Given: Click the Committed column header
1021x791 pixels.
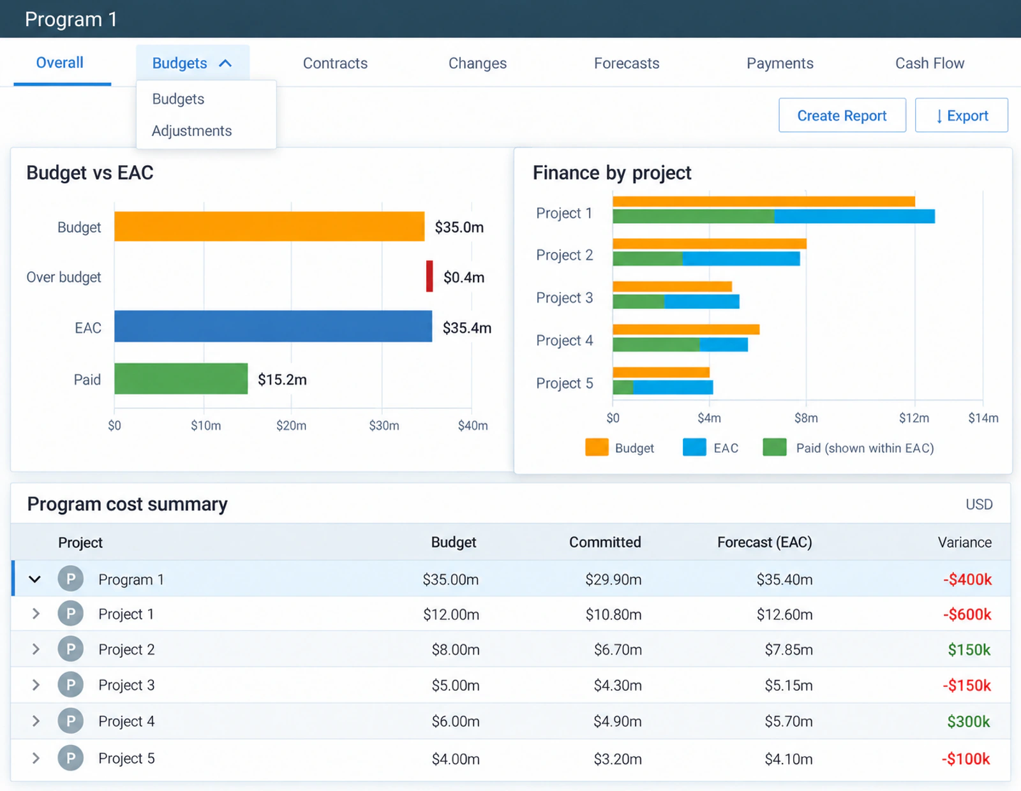Looking at the screenshot, I should pyautogui.click(x=605, y=542).
